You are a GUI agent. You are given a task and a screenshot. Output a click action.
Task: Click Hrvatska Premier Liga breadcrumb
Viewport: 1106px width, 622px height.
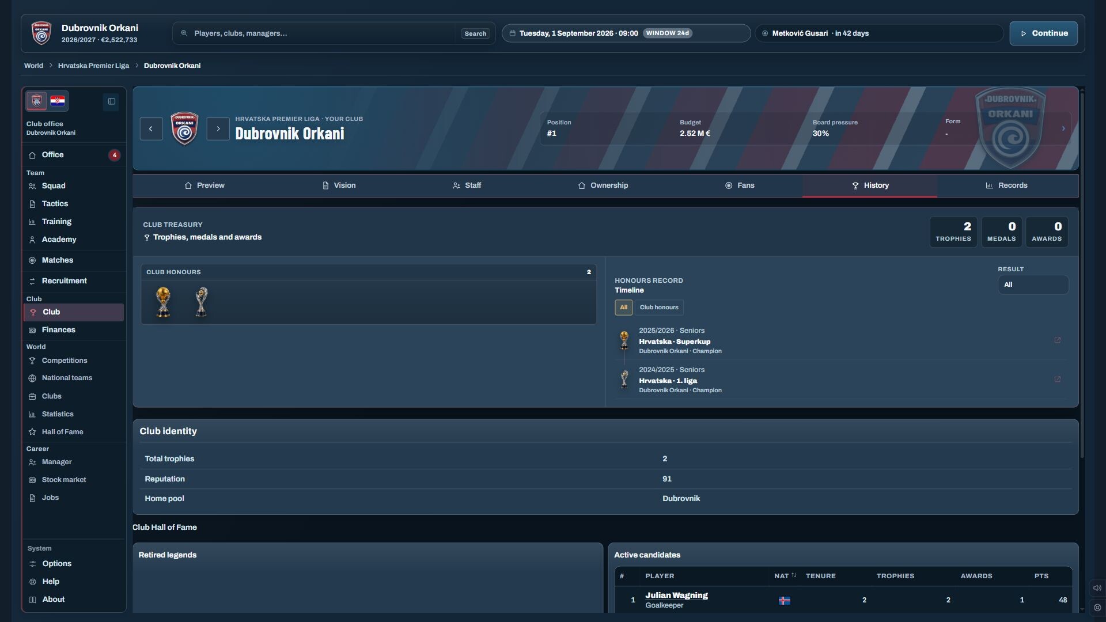[93, 66]
